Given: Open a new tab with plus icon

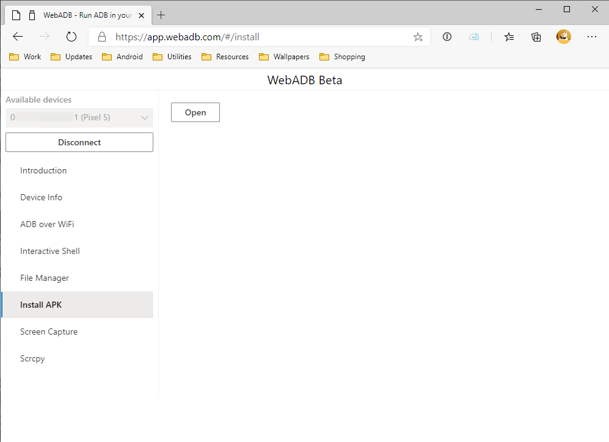Looking at the screenshot, I should [161, 15].
